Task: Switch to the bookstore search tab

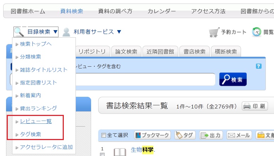Action: point(194,51)
